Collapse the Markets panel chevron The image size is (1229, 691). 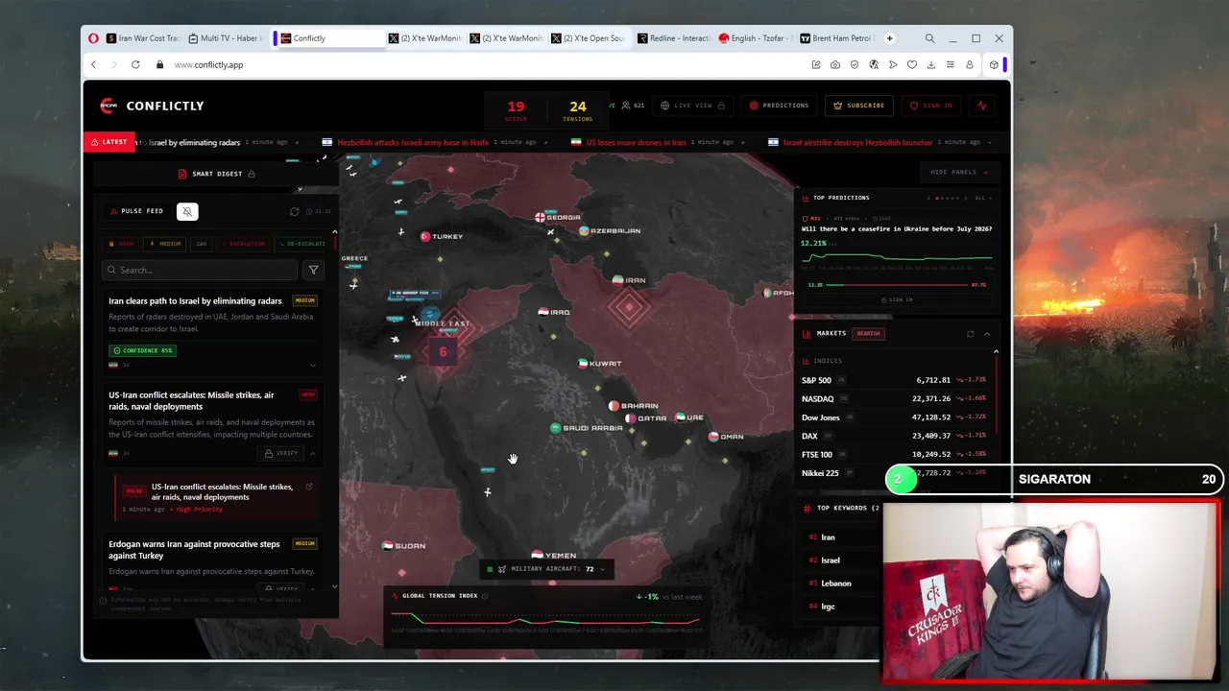[x=986, y=334]
